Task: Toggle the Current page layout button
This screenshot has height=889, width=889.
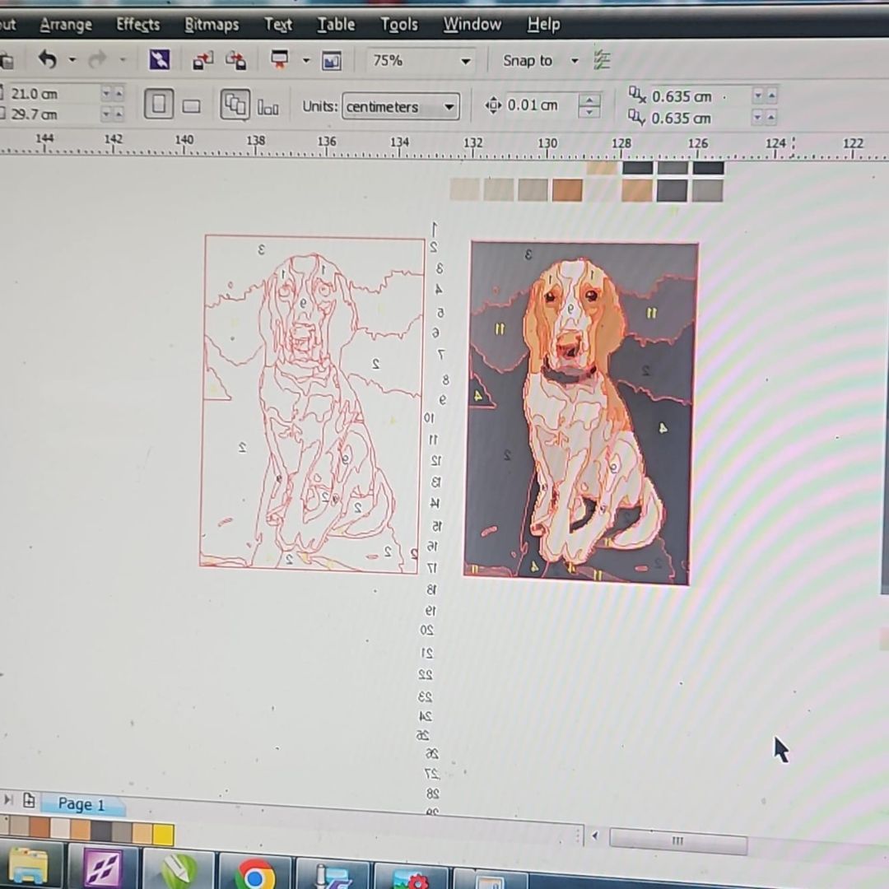Action: pos(268,106)
